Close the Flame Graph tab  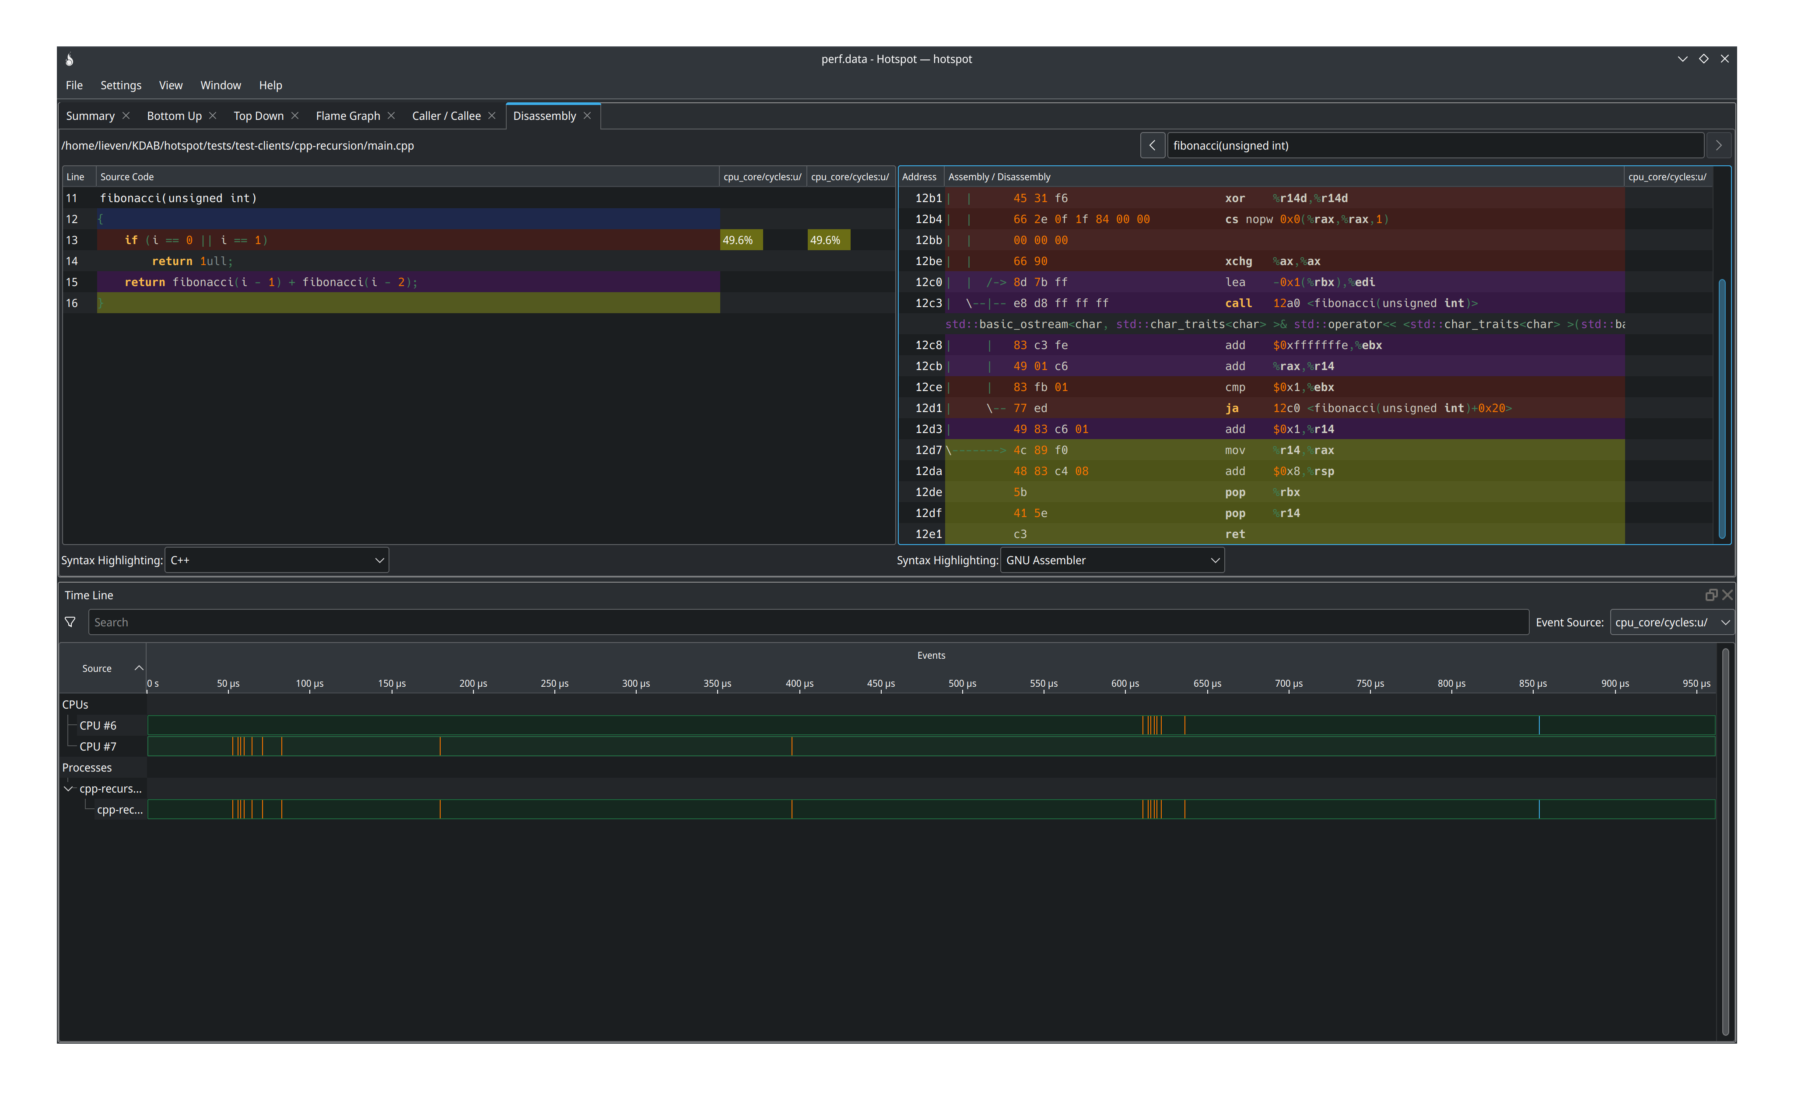click(x=391, y=116)
